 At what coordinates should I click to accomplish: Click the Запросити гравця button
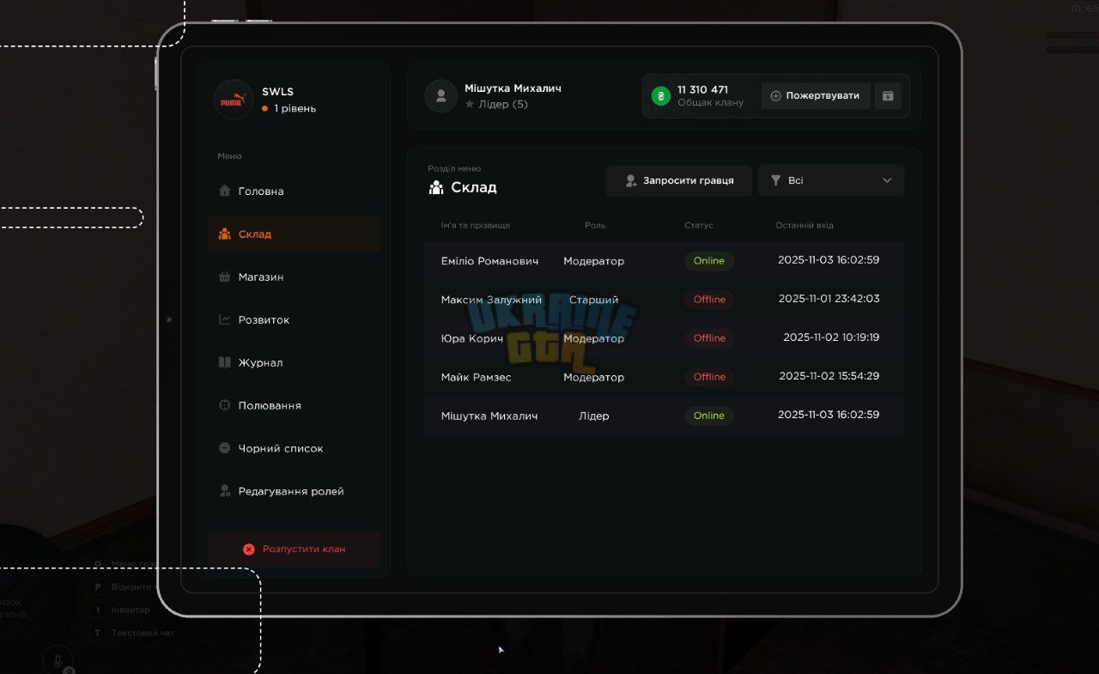click(x=679, y=180)
